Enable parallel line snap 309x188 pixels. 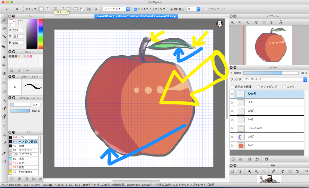tap(48, 9)
